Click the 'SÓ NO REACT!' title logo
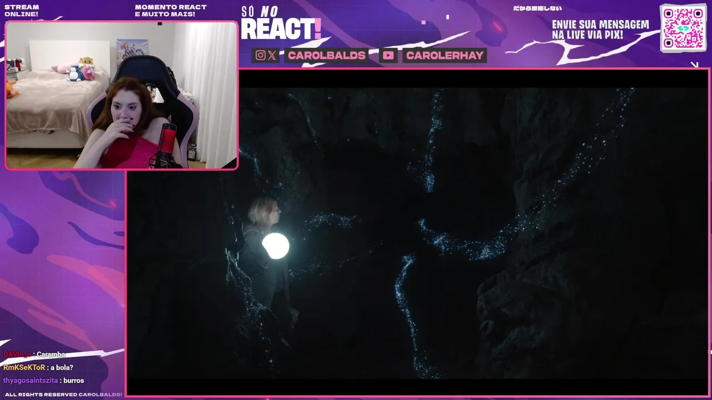This screenshot has width=712, height=400. [x=281, y=23]
